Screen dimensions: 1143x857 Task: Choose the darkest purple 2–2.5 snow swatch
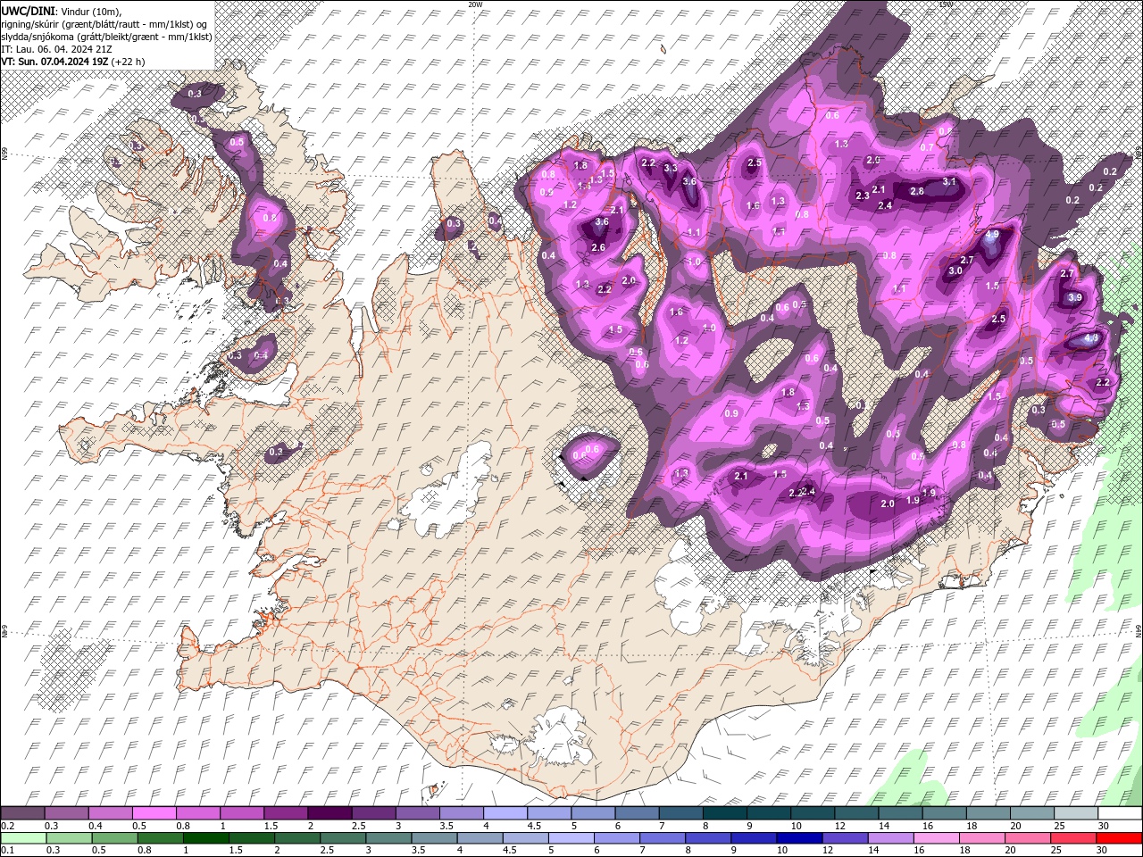[x=329, y=813]
